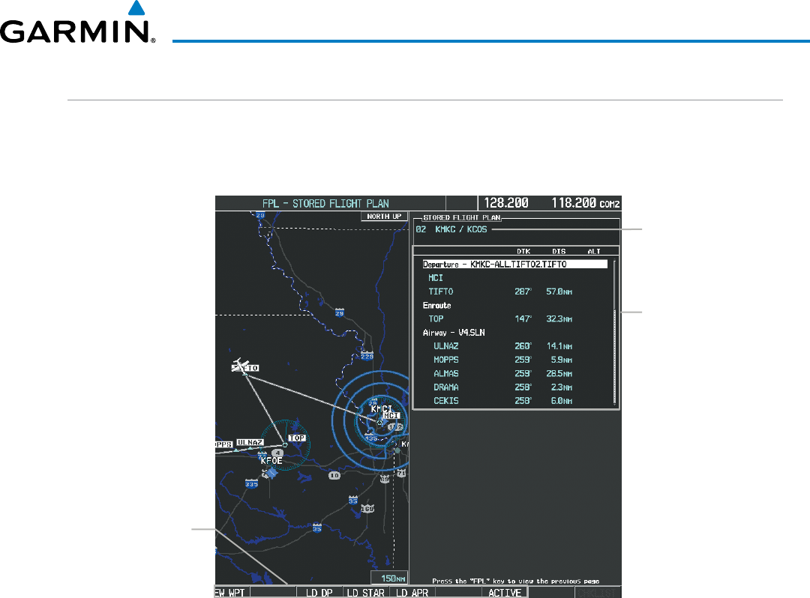Select the Airway V4.SLN header row
Image resolution: width=810 pixels, height=598 pixels.
514,333
